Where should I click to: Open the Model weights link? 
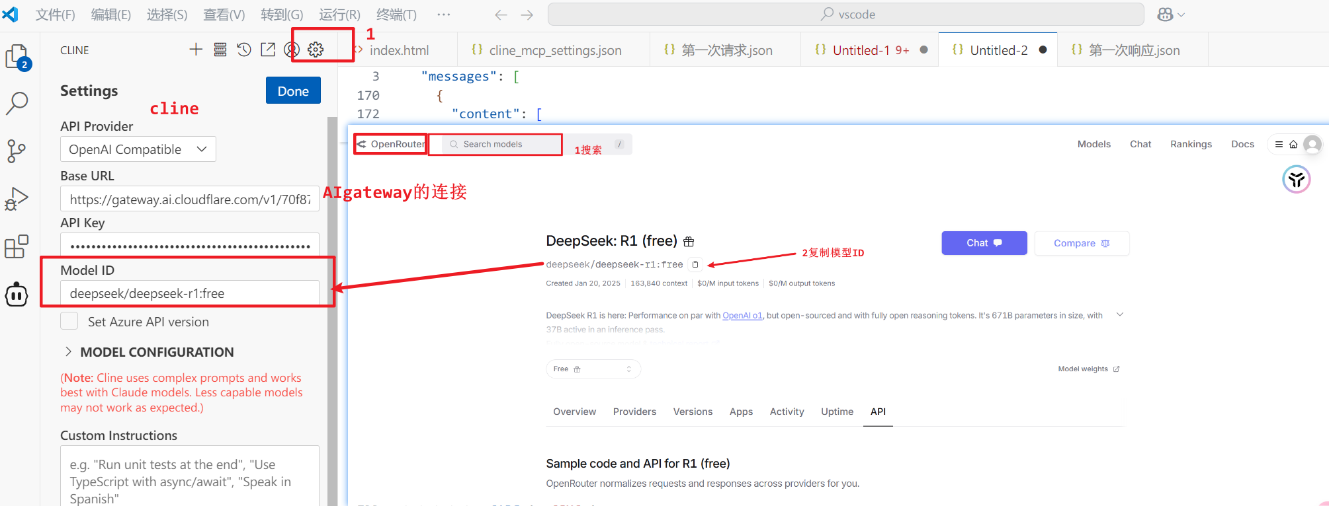coord(1088,369)
